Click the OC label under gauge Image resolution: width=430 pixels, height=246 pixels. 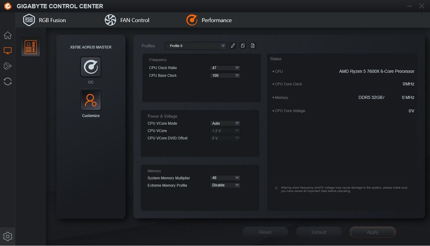tap(91, 82)
